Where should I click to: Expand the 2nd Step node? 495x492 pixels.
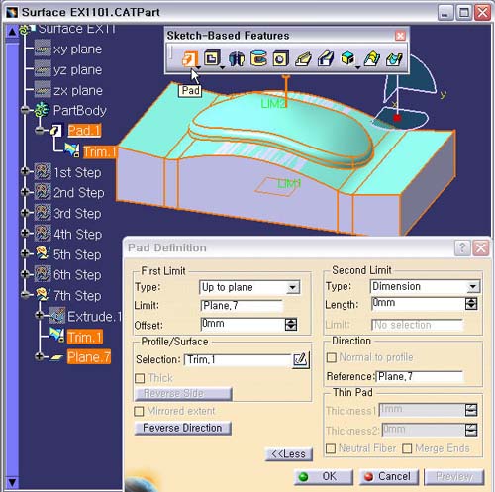[x=25, y=192]
